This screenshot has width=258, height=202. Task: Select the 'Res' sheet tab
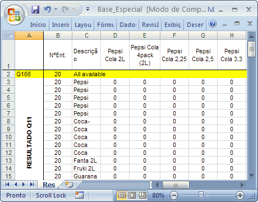pyautogui.click(x=49, y=185)
